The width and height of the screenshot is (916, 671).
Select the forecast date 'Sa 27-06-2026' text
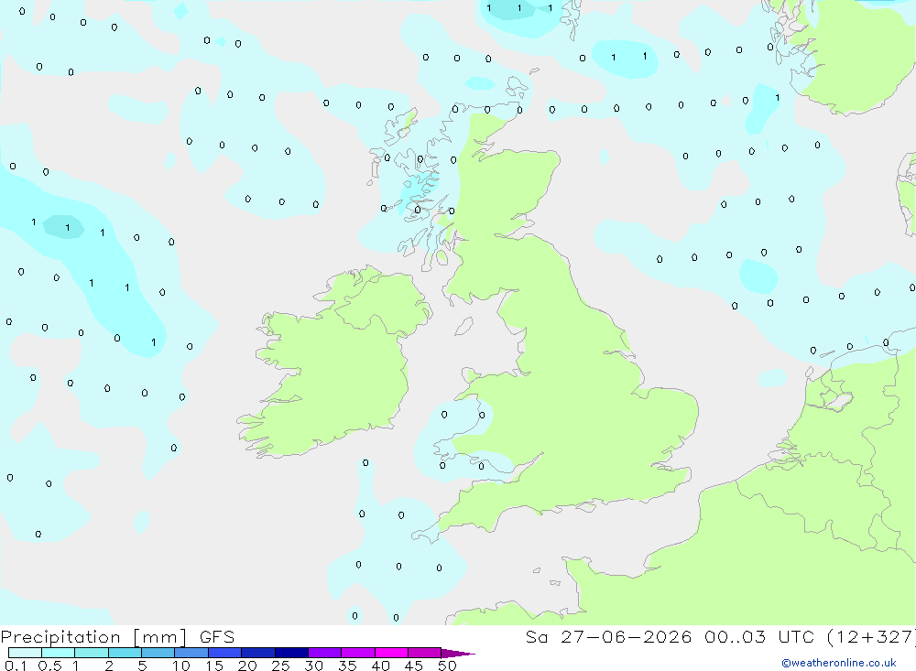click(609, 636)
